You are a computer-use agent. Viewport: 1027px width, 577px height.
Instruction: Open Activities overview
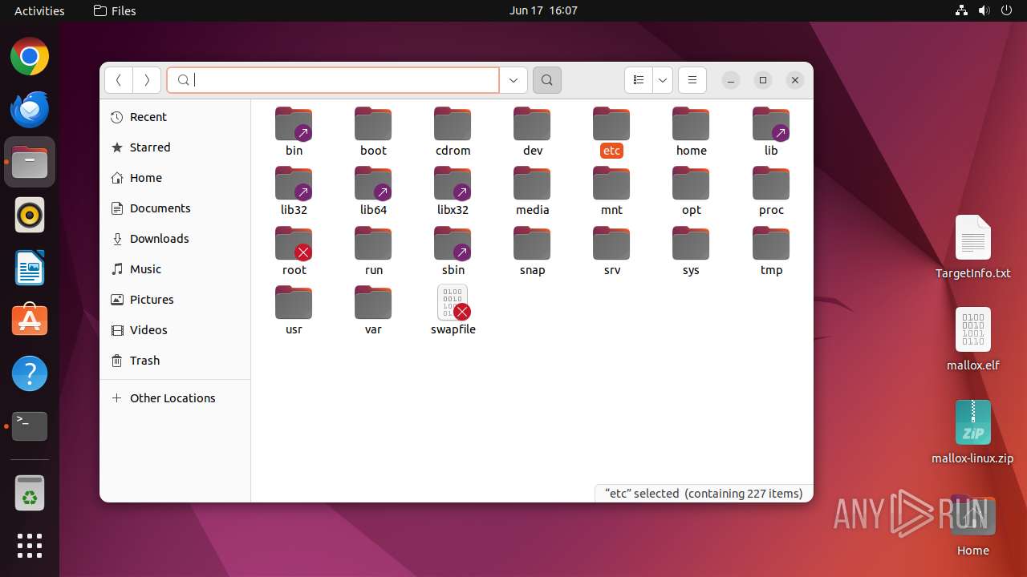39,10
